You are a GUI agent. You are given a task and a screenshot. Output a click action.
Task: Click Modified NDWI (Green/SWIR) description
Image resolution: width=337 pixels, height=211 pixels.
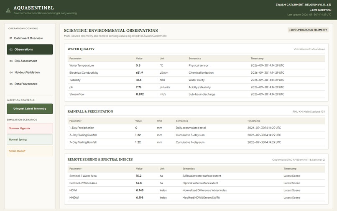tap(201, 198)
